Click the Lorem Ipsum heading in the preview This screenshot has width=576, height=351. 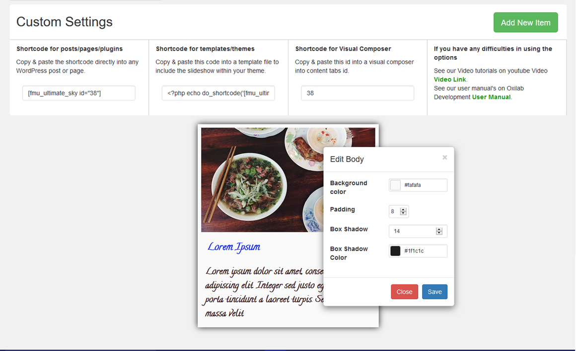[234, 247]
